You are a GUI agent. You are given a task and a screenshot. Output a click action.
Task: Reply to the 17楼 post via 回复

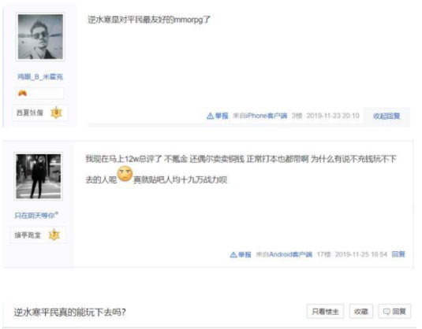click(398, 254)
